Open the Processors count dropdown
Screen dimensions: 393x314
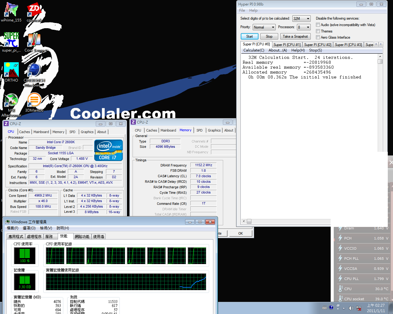304,27
